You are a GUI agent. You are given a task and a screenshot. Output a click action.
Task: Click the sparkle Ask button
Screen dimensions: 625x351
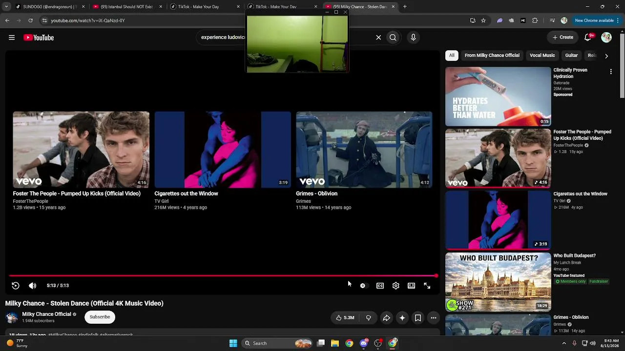[402, 318]
